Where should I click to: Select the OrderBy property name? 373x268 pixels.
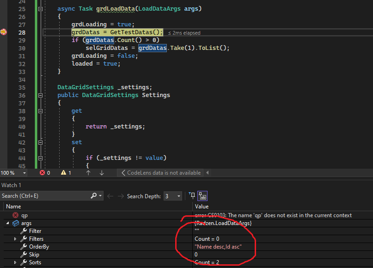pyautogui.click(x=39, y=247)
